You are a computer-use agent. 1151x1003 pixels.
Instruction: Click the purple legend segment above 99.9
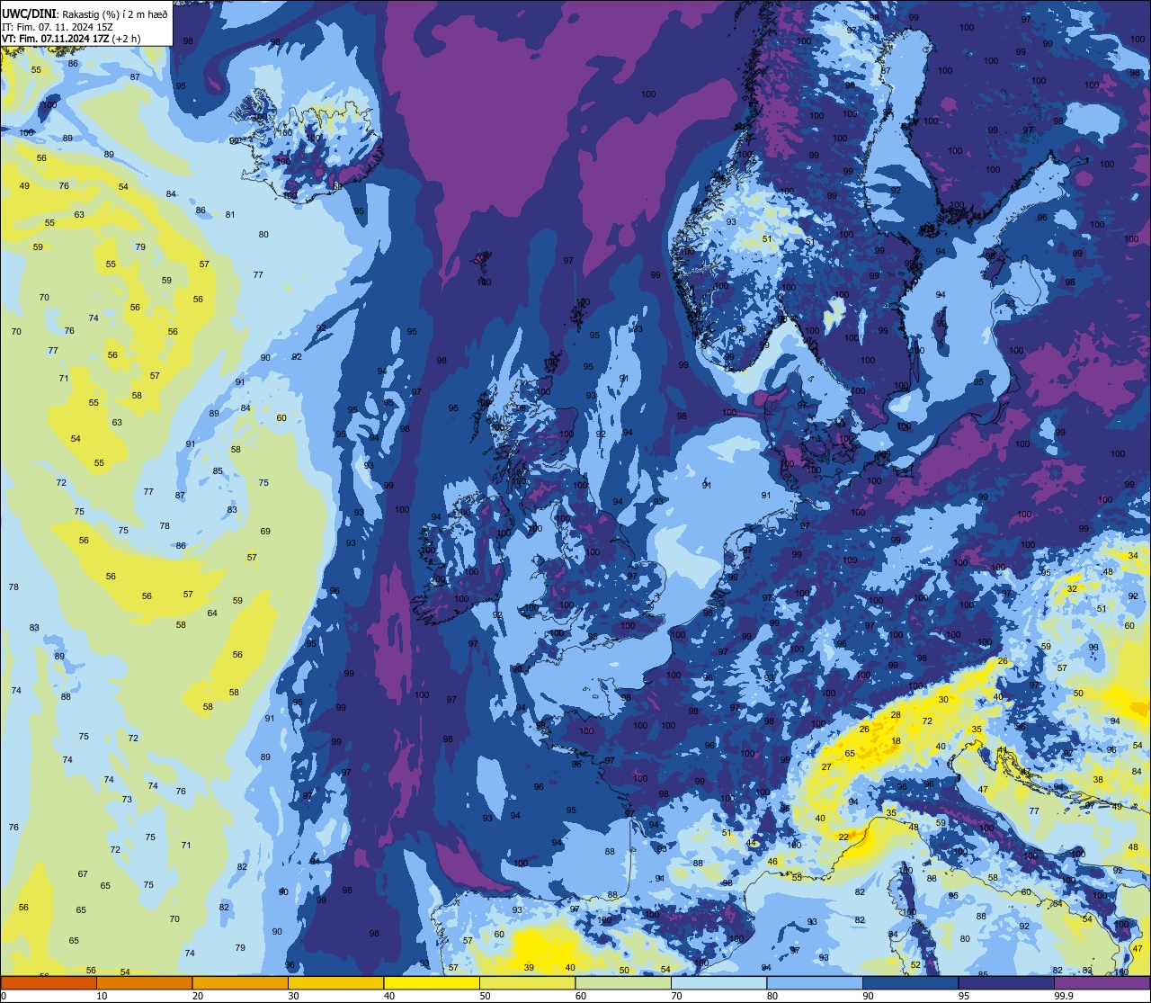[x=1102, y=982]
